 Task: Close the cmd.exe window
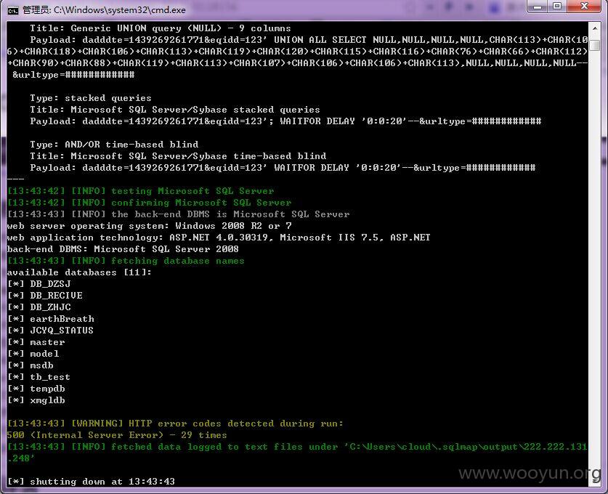pos(584,7)
